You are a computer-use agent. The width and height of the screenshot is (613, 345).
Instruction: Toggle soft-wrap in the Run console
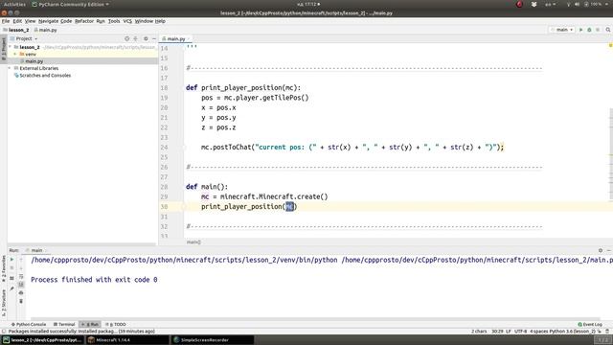(x=21, y=277)
